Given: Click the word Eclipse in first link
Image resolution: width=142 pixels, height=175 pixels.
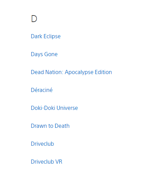Looking at the screenshot, I should [x=52, y=37].
